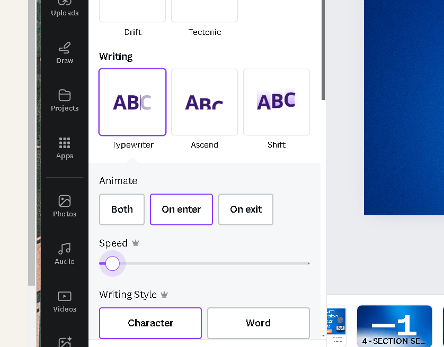This screenshot has width=444, height=347.
Task: Choose Character writing style
Action: tap(150, 323)
